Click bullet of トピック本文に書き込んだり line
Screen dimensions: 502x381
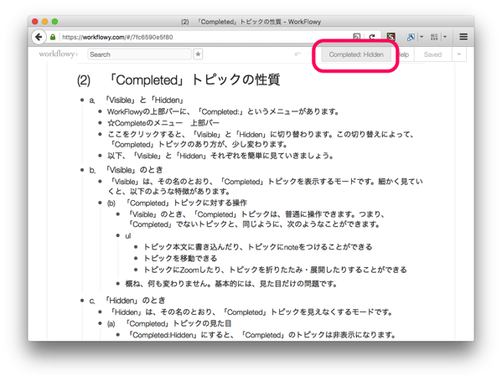pos(136,247)
